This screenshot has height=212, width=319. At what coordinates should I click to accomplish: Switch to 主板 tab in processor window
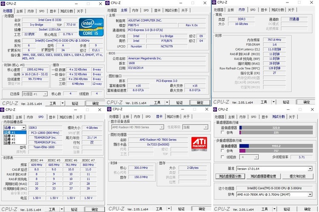20,11
